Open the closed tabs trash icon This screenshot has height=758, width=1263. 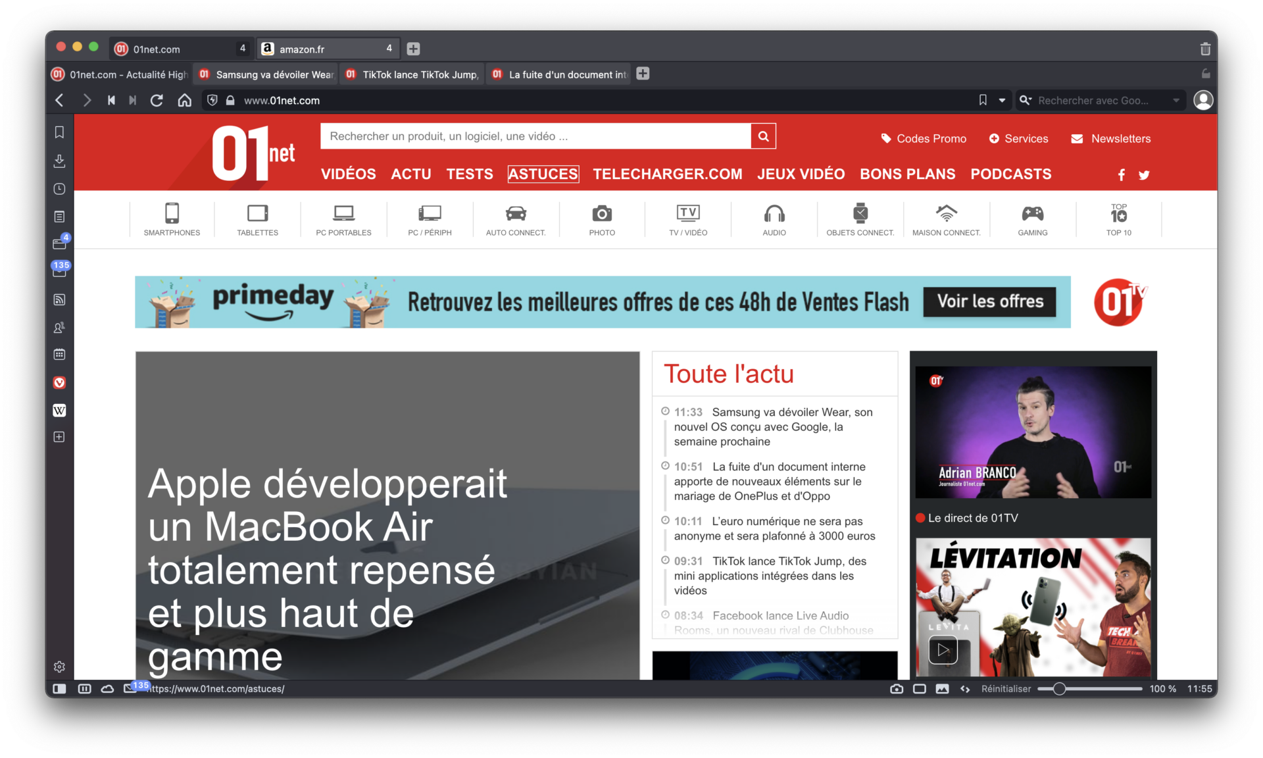pos(1205,49)
